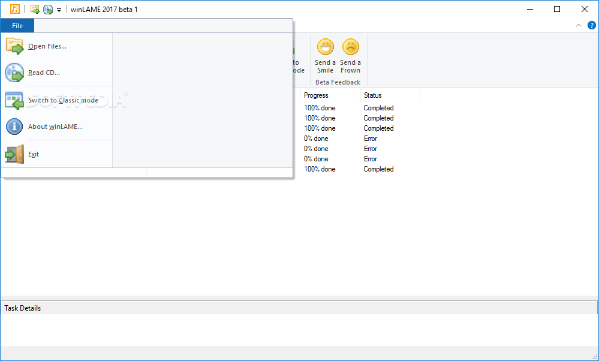Click the winLAME app icon in title bar

(14, 9)
